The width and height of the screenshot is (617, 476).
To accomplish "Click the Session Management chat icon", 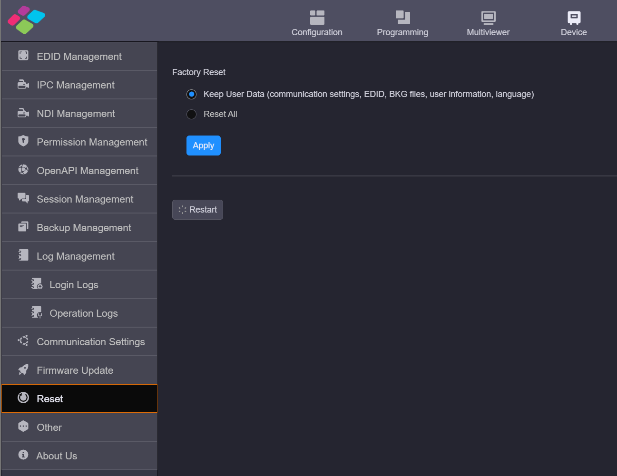I will 23,198.
